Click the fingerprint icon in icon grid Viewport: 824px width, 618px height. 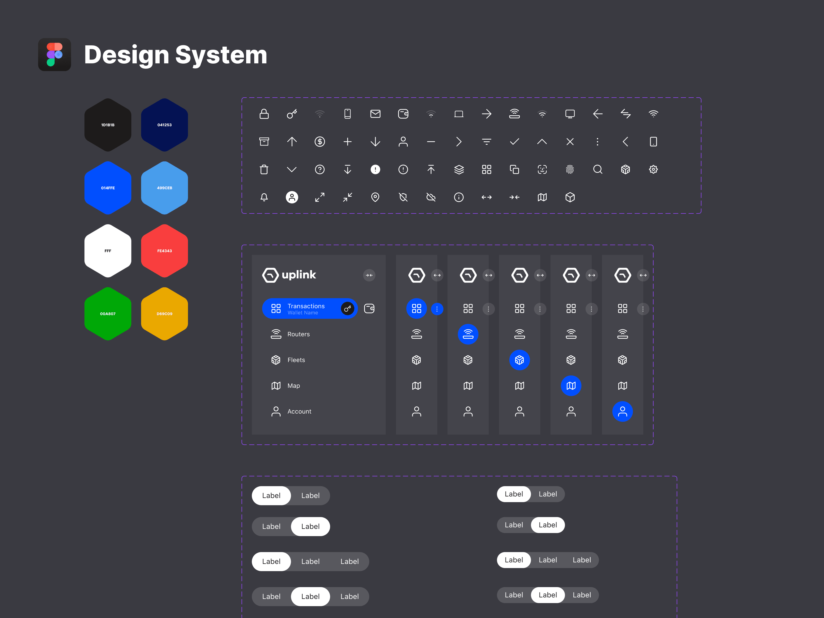click(x=570, y=169)
